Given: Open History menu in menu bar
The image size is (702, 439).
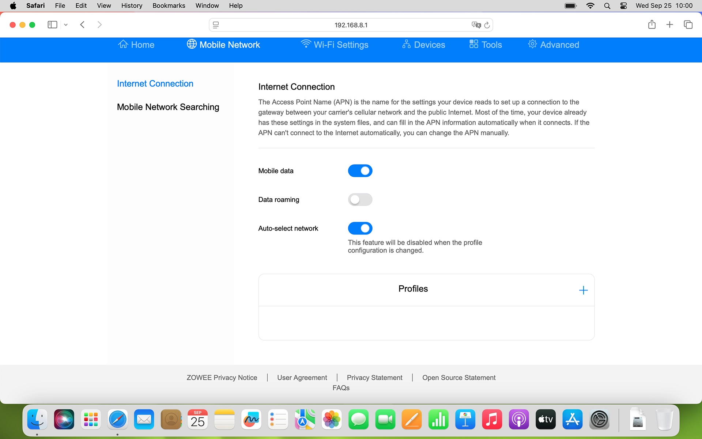Looking at the screenshot, I should 132,5.
